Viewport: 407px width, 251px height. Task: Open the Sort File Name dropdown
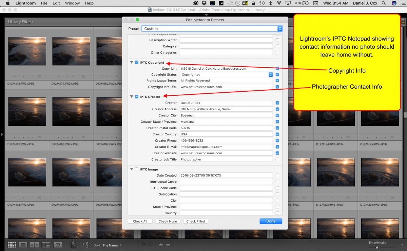click(x=112, y=245)
